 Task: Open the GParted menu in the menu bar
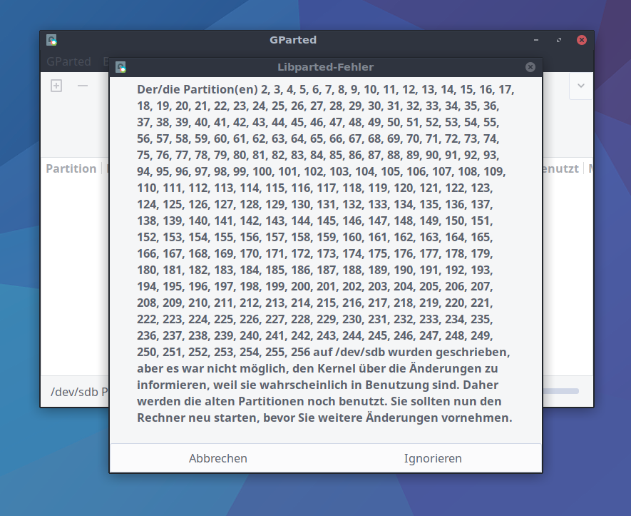point(69,61)
